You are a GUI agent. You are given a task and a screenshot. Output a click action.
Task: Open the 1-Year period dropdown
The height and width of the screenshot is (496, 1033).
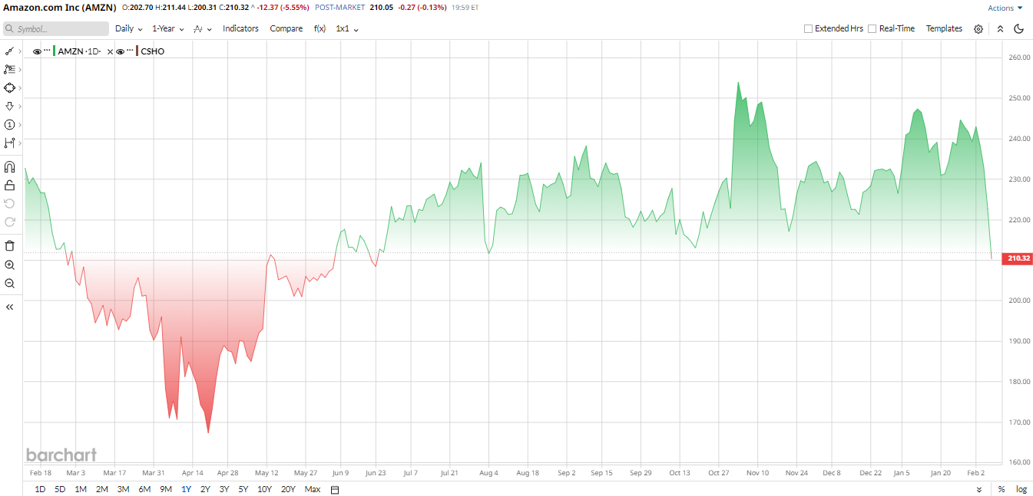(168, 29)
